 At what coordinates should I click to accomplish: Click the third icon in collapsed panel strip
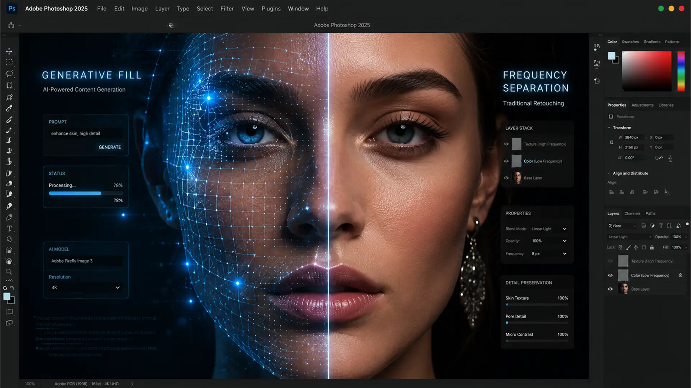click(x=597, y=81)
